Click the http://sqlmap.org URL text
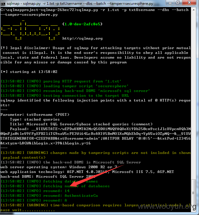The width and height of the screenshot is (199, 215). pos(82,38)
